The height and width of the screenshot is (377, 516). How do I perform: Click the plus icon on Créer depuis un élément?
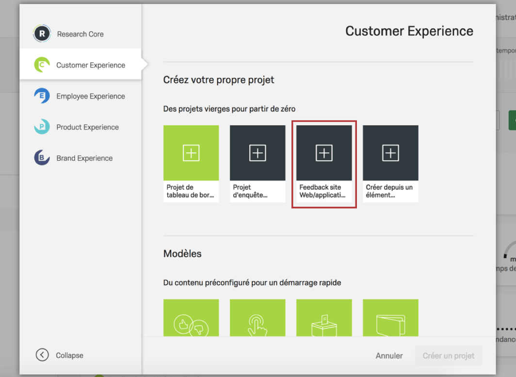coord(390,153)
